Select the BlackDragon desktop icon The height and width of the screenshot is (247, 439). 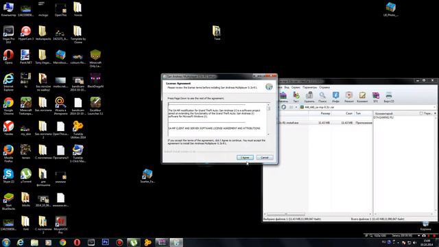[x=95, y=81]
